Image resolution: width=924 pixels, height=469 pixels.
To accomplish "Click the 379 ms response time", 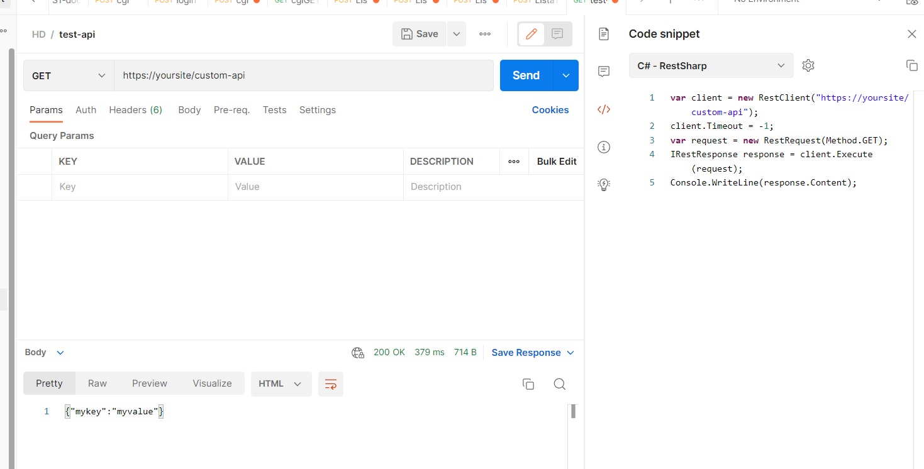I will point(430,353).
